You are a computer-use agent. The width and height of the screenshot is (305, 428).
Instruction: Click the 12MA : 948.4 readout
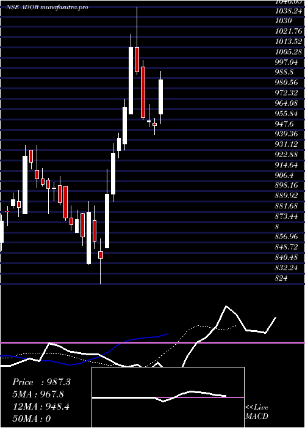pos(41,407)
